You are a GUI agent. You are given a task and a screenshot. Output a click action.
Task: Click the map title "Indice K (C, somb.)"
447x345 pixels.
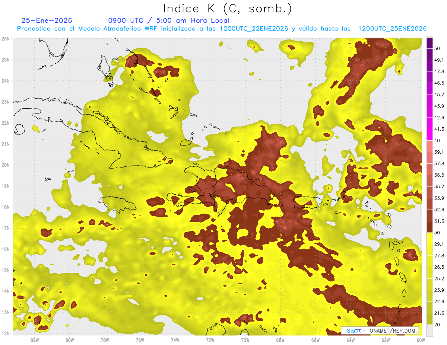[x=228, y=9]
